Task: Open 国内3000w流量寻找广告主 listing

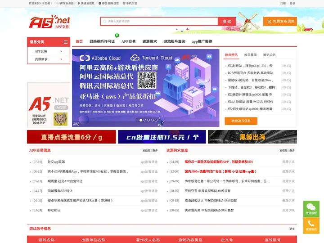Action: (220, 171)
